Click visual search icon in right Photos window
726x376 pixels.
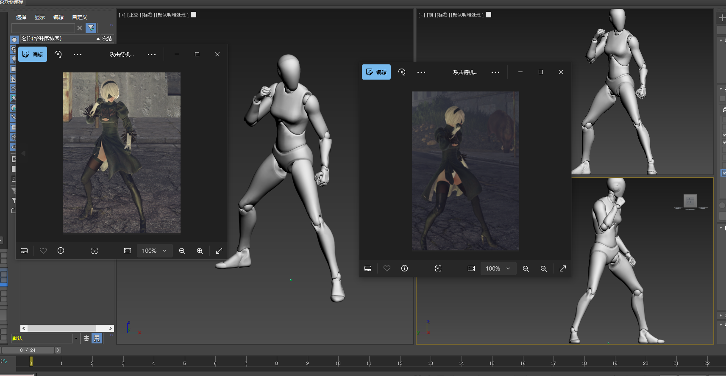coord(438,268)
